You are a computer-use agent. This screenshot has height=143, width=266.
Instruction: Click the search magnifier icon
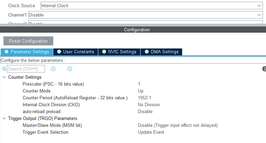pyautogui.click(x=4, y=69)
